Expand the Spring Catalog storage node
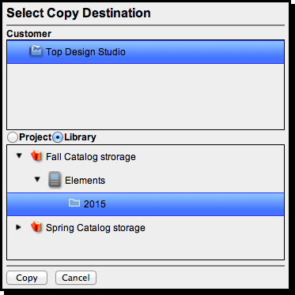 pyautogui.click(x=18, y=227)
